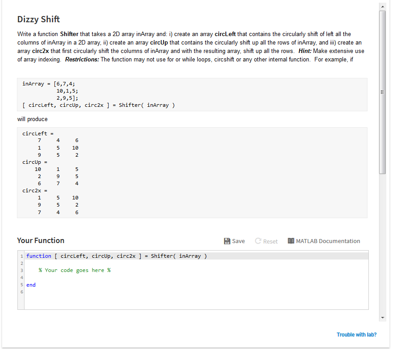Open the MATLAB Documentation text link
This screenshot has height=349, width=396.
(328, 241)
